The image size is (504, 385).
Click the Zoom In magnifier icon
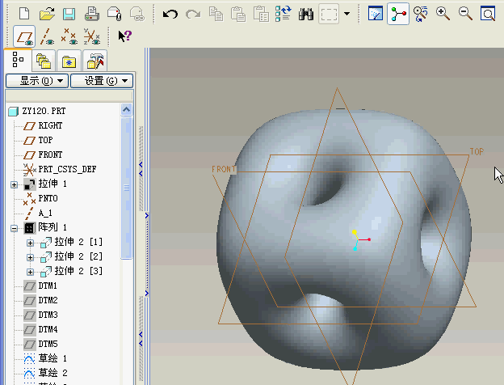click(443, 13)
